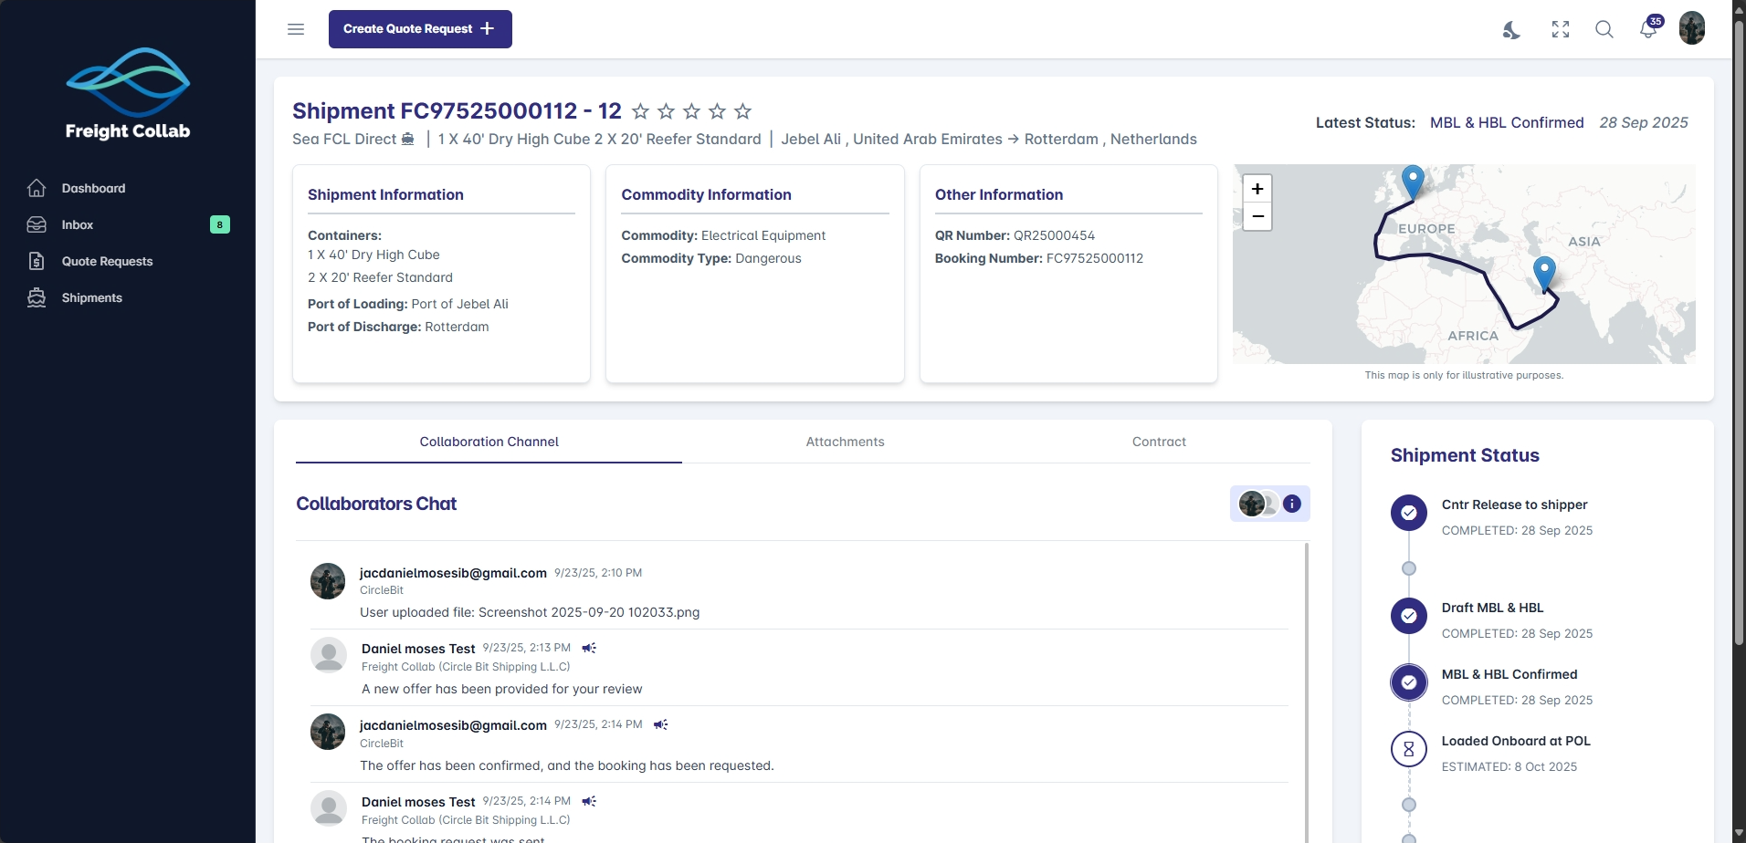Open the profile avatar menu

1692,28
